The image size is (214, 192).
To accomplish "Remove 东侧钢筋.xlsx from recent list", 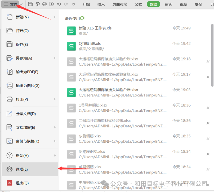I will click(208, 139).
